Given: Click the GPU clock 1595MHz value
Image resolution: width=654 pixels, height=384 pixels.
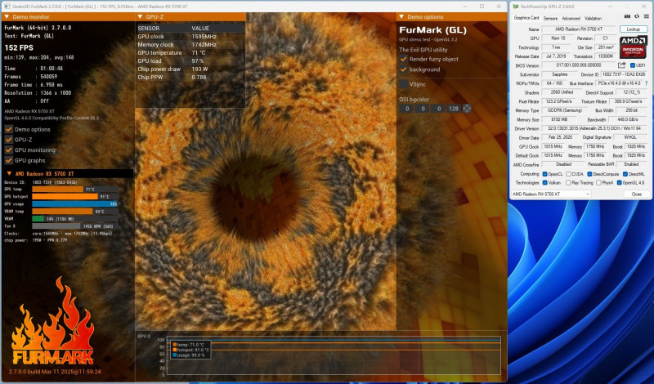Looking at the screenshot, I should 204,37.
